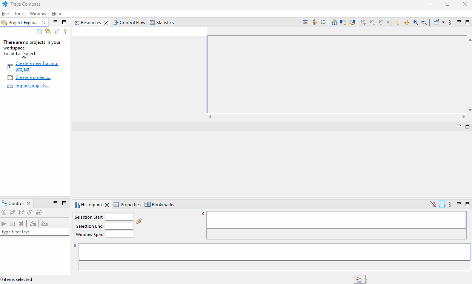Zoom out using the magnifier minus icon
Screen dimensions: 472x284
tap(424, 23)
